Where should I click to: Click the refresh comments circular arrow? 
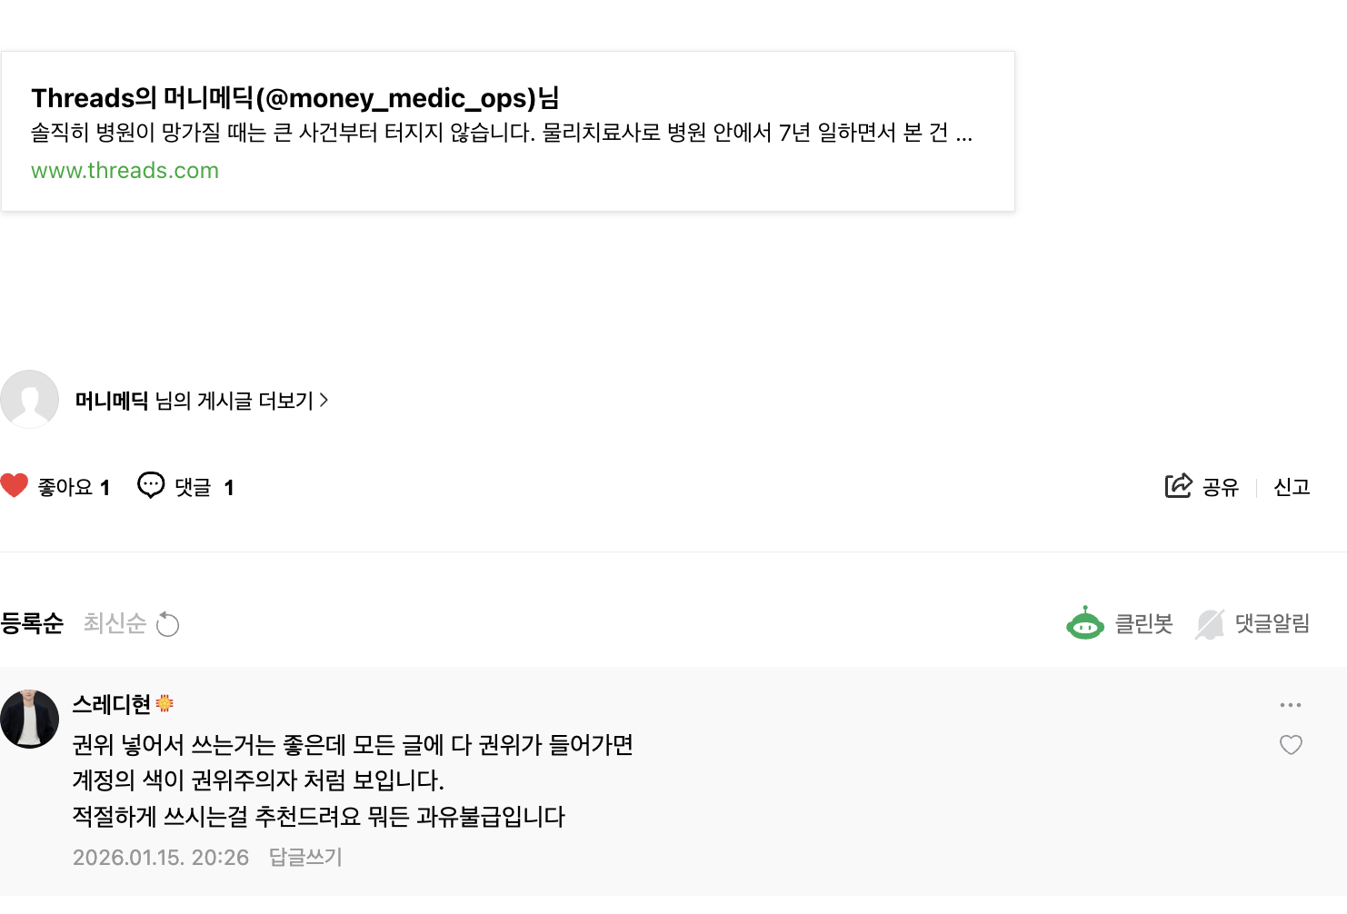click(x=168, y=624)
